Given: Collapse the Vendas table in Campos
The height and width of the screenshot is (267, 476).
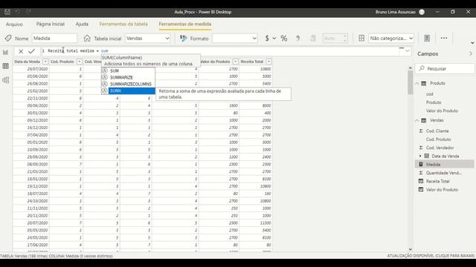Looking at the screenshot, I should 416,120.
